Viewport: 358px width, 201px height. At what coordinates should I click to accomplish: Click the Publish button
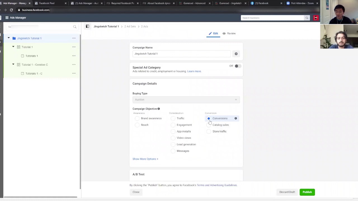[x=307, y=192]
